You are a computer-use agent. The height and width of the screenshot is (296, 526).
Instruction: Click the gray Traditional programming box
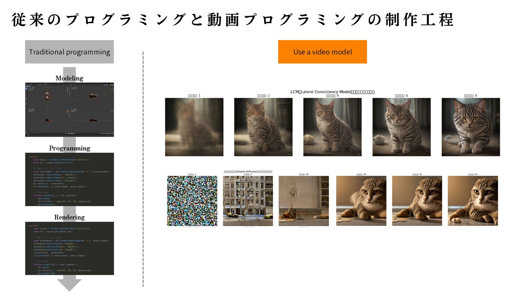click(x=69, y=52)
